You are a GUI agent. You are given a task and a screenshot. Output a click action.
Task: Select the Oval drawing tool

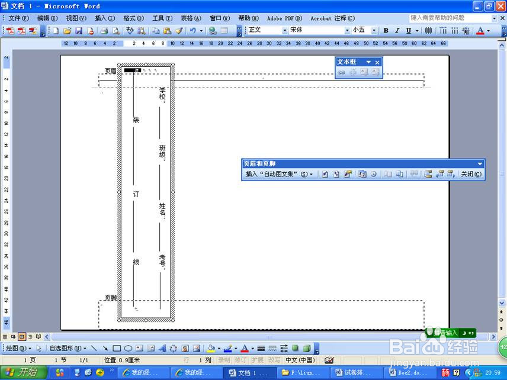coord(128,348)
